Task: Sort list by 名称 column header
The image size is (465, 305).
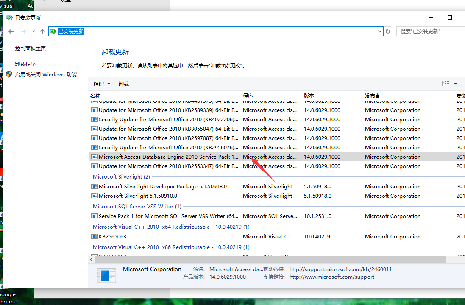Action: [x=96, y=96]
